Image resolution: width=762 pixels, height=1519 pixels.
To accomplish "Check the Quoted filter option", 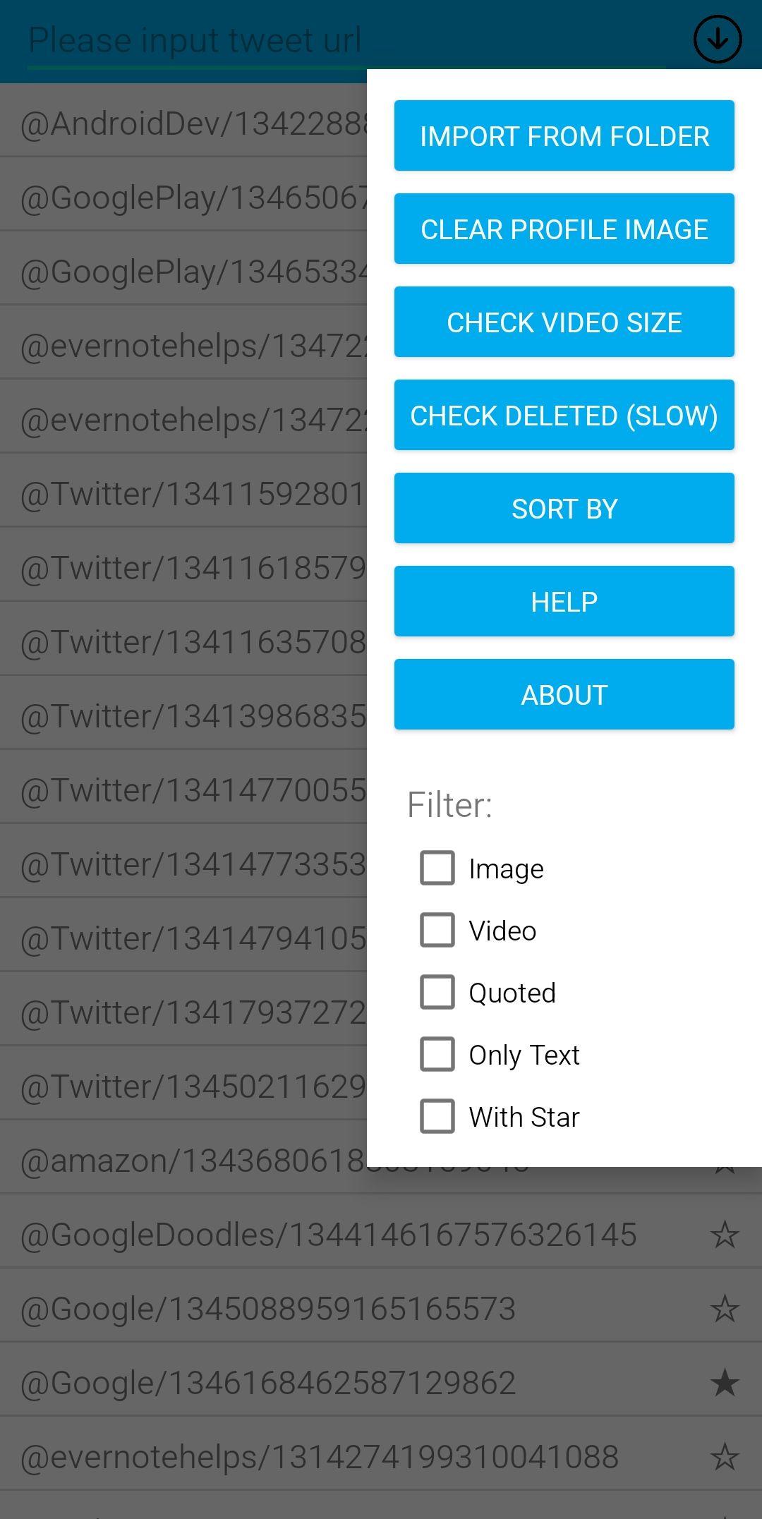I will 437,992.
